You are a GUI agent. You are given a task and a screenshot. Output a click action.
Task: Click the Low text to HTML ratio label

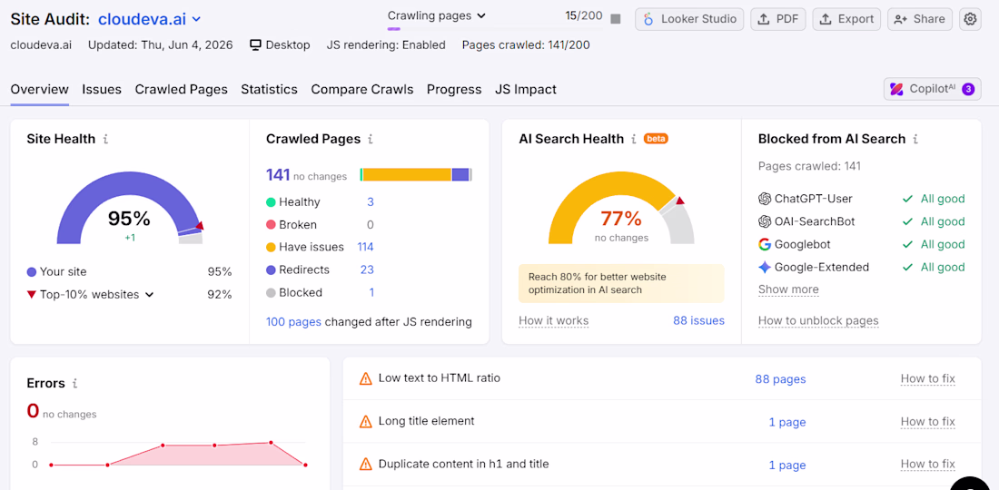[x=439, y=378]
